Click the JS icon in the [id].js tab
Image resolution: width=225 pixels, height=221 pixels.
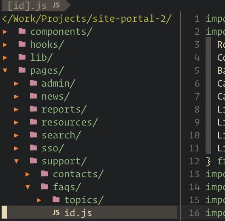(x=56, y=5)
